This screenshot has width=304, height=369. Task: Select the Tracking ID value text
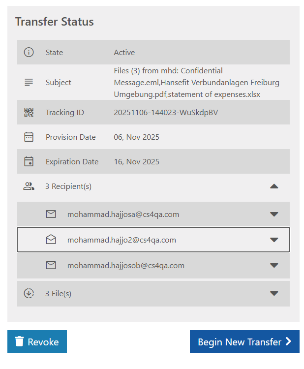pyautogui.click(x=166, y=113)
